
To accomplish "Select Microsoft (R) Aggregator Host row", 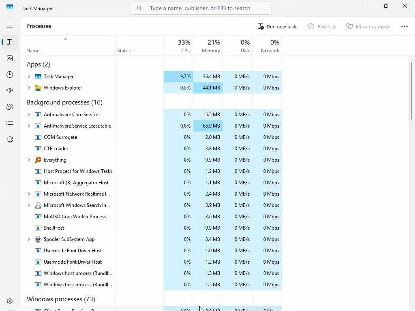I will [x=151, y=183].
